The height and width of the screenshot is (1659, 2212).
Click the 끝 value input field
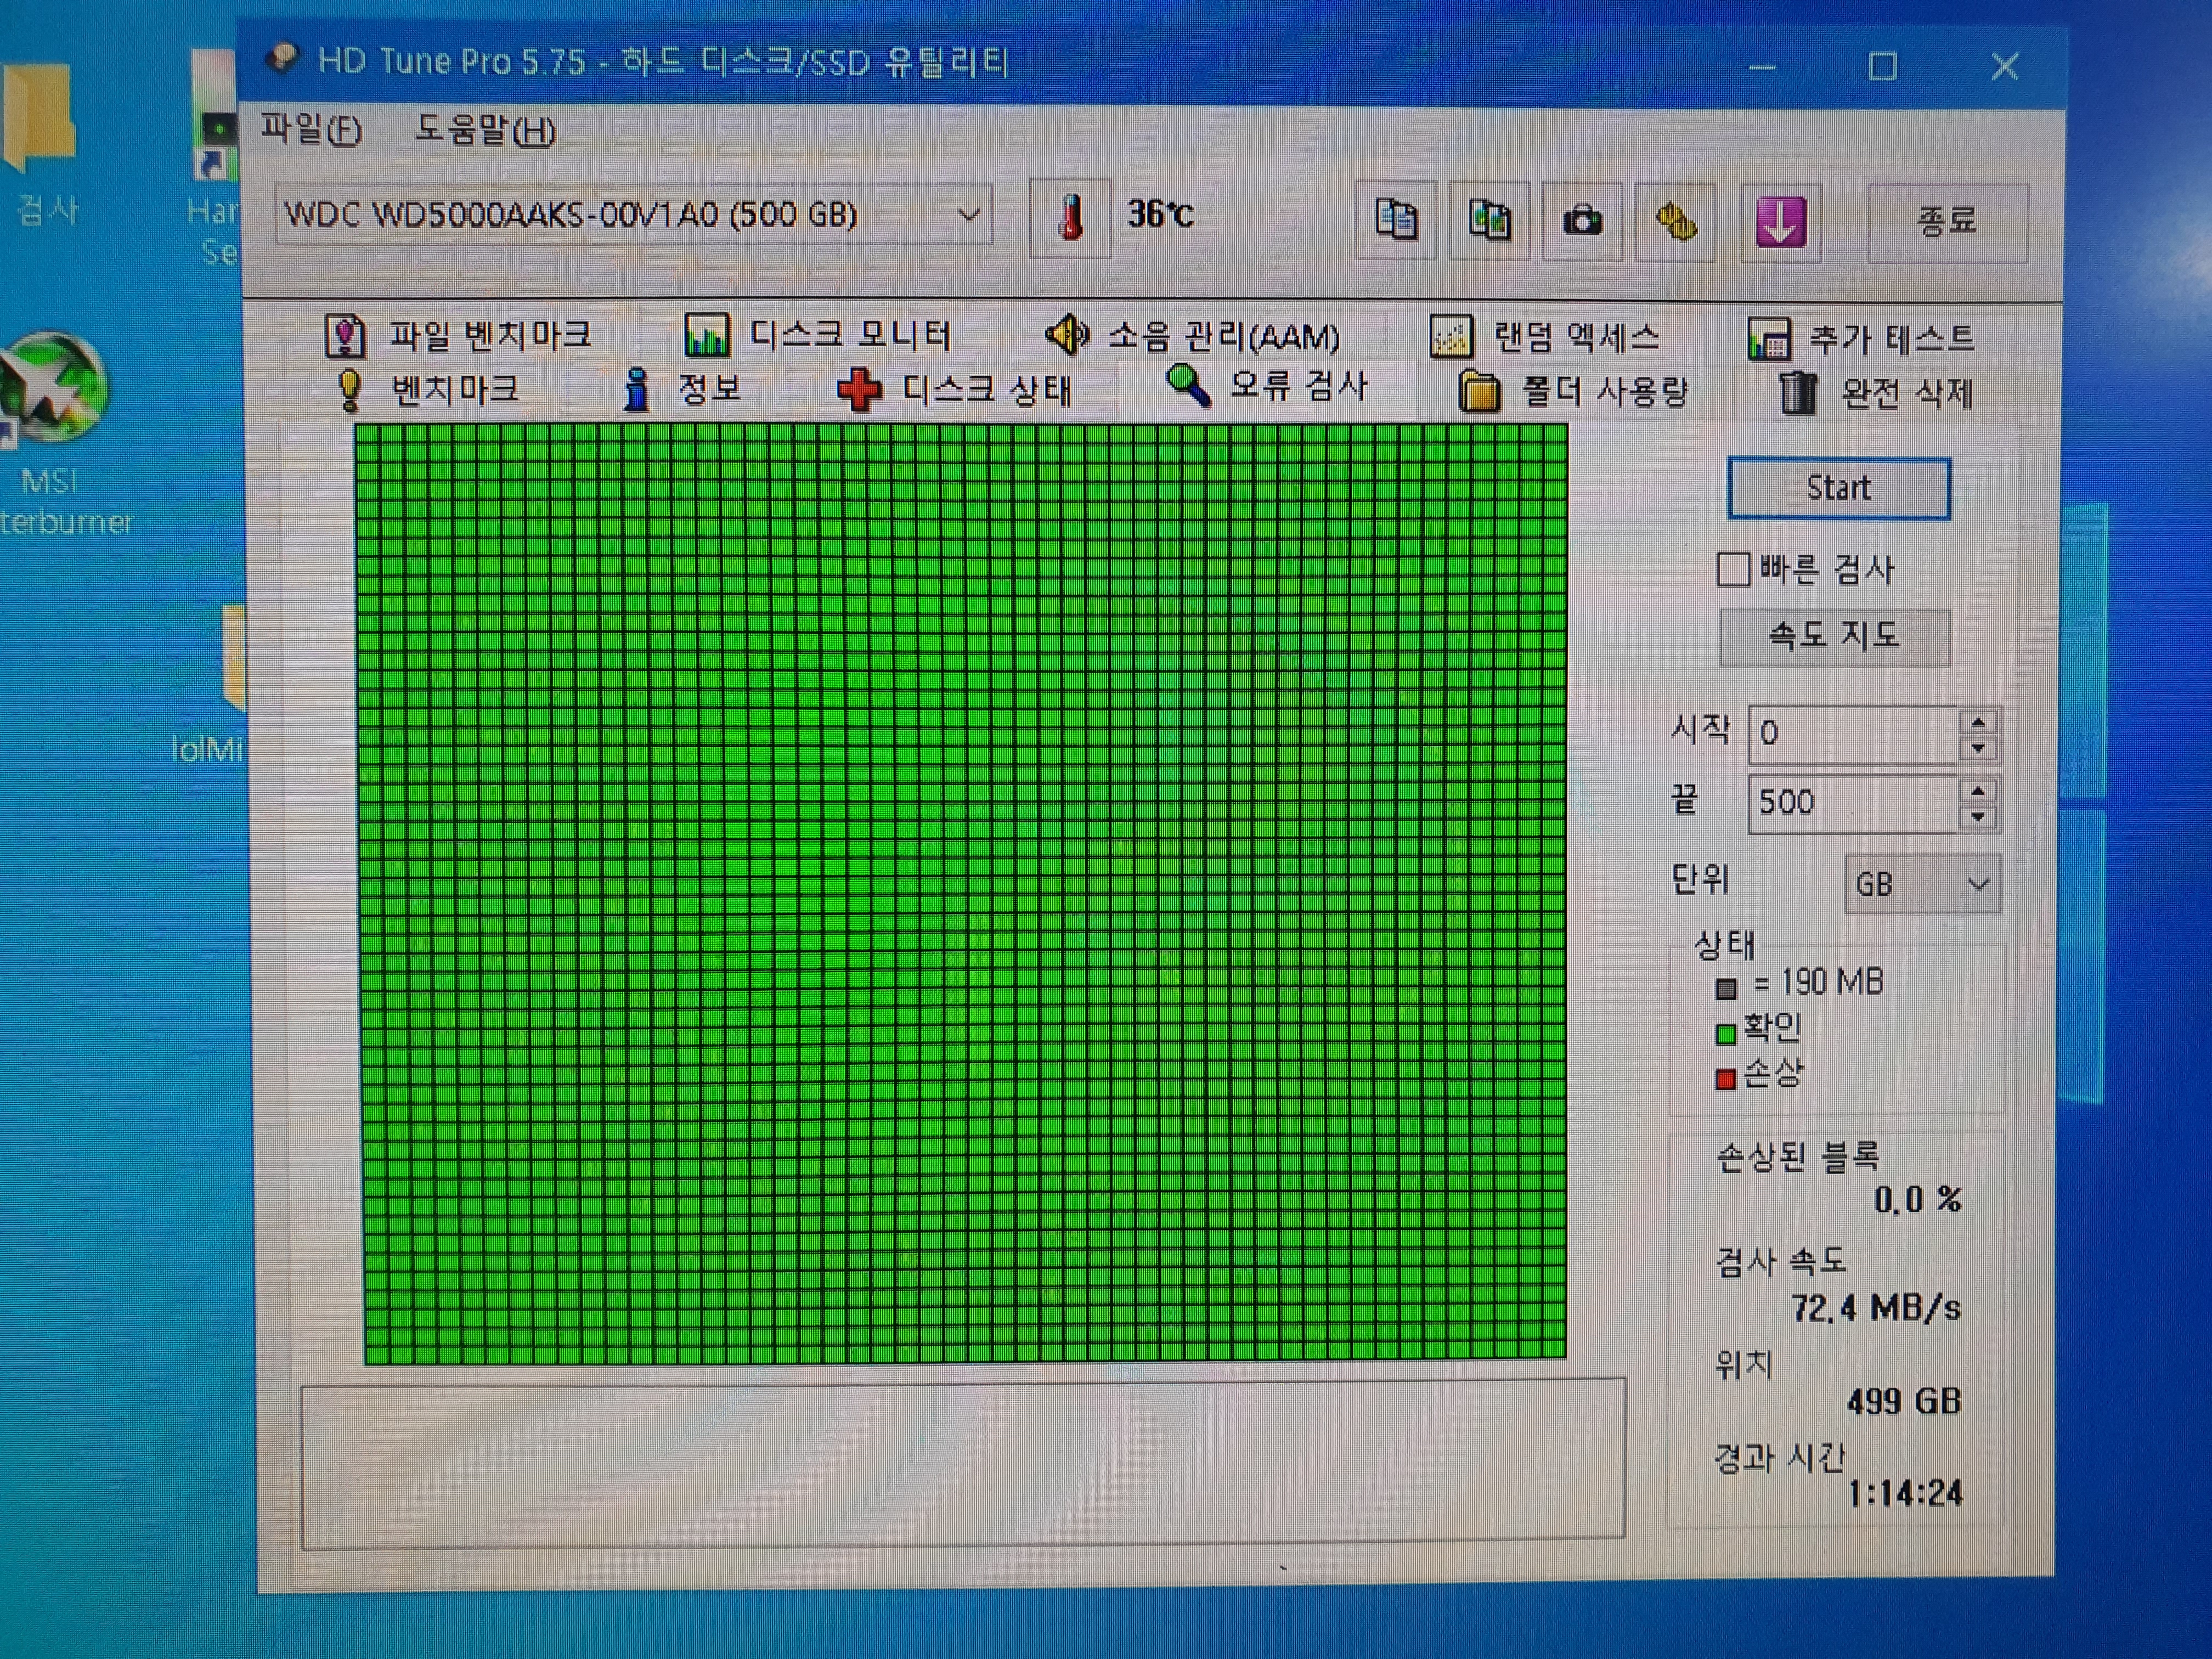(x=1853, y=802)
